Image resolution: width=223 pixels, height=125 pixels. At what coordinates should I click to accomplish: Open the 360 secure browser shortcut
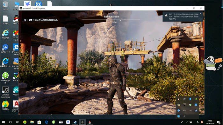(5, 78)
